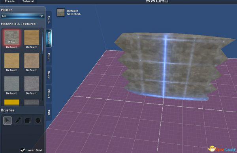237x153 pixels.
Task: Open the ISO side tab
Action: coord(49,112)
